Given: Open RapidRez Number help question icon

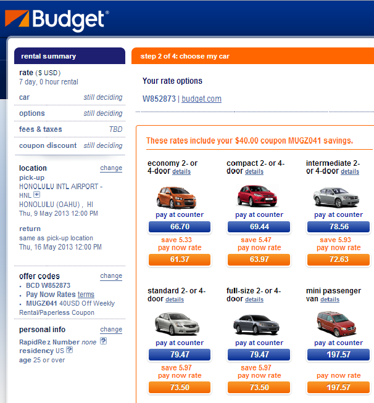Looking at the screenshot, I should click(x=103, y=341).
